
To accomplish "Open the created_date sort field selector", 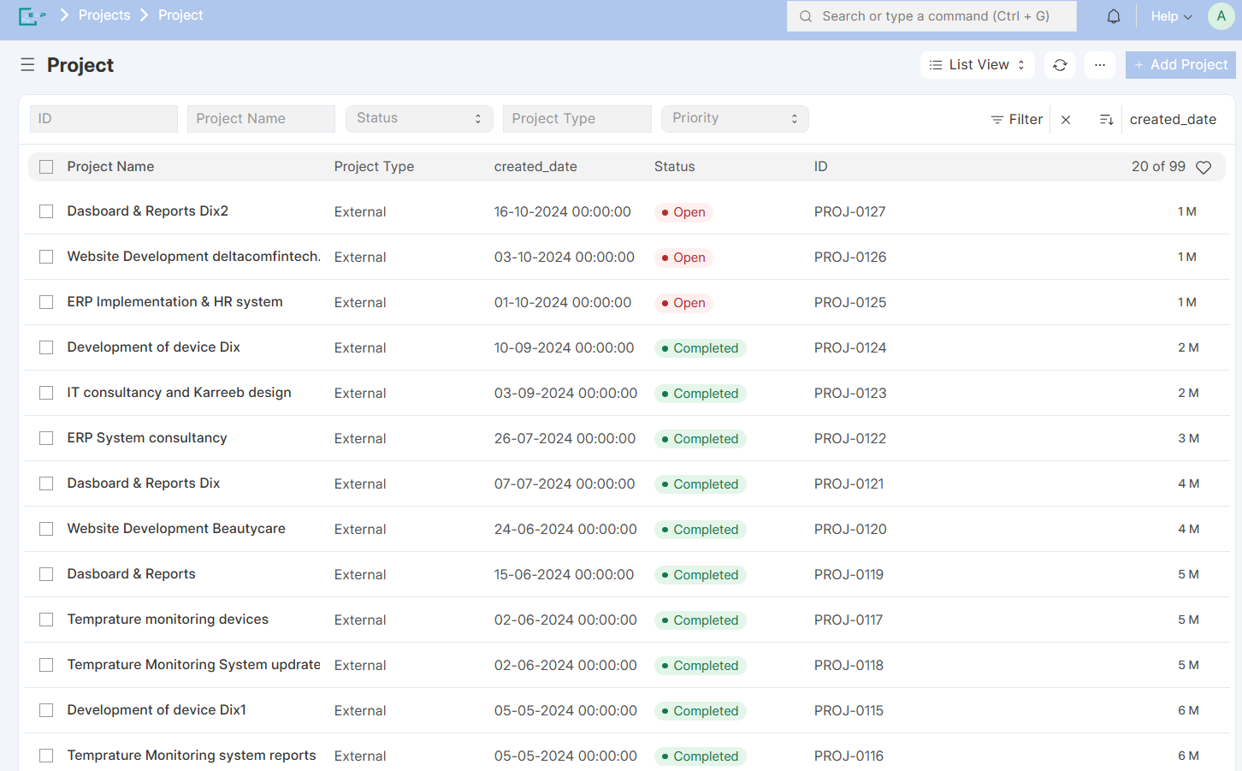I will point(1173,120).
